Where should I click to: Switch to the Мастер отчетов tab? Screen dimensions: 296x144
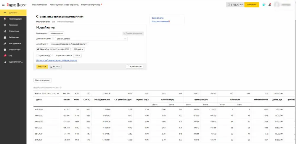[43, 22]
